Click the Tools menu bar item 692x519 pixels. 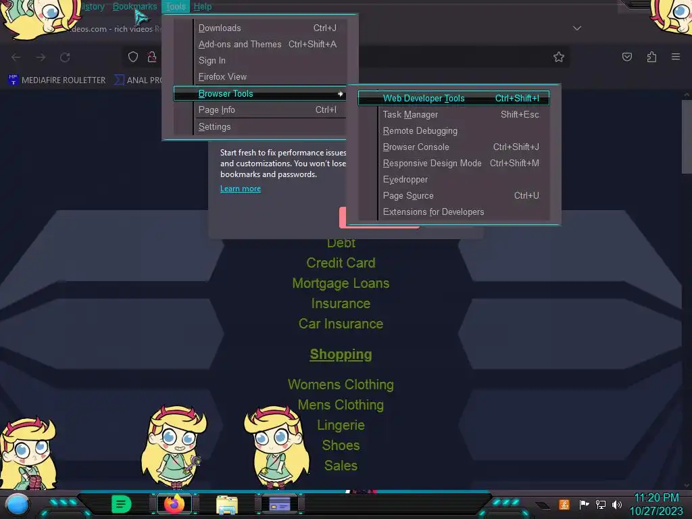coord(176,7)
